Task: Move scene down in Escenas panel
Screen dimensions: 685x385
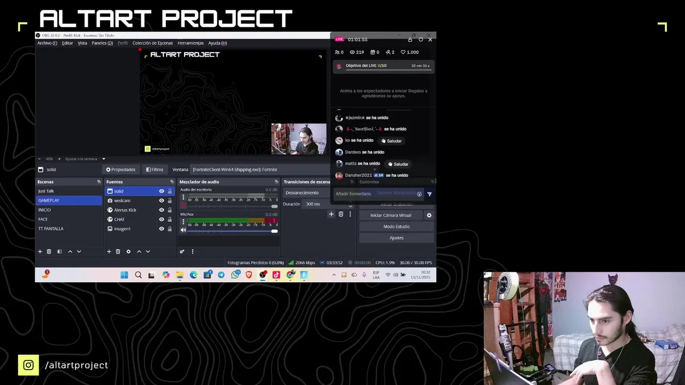Action: click(x=79, y=251)
